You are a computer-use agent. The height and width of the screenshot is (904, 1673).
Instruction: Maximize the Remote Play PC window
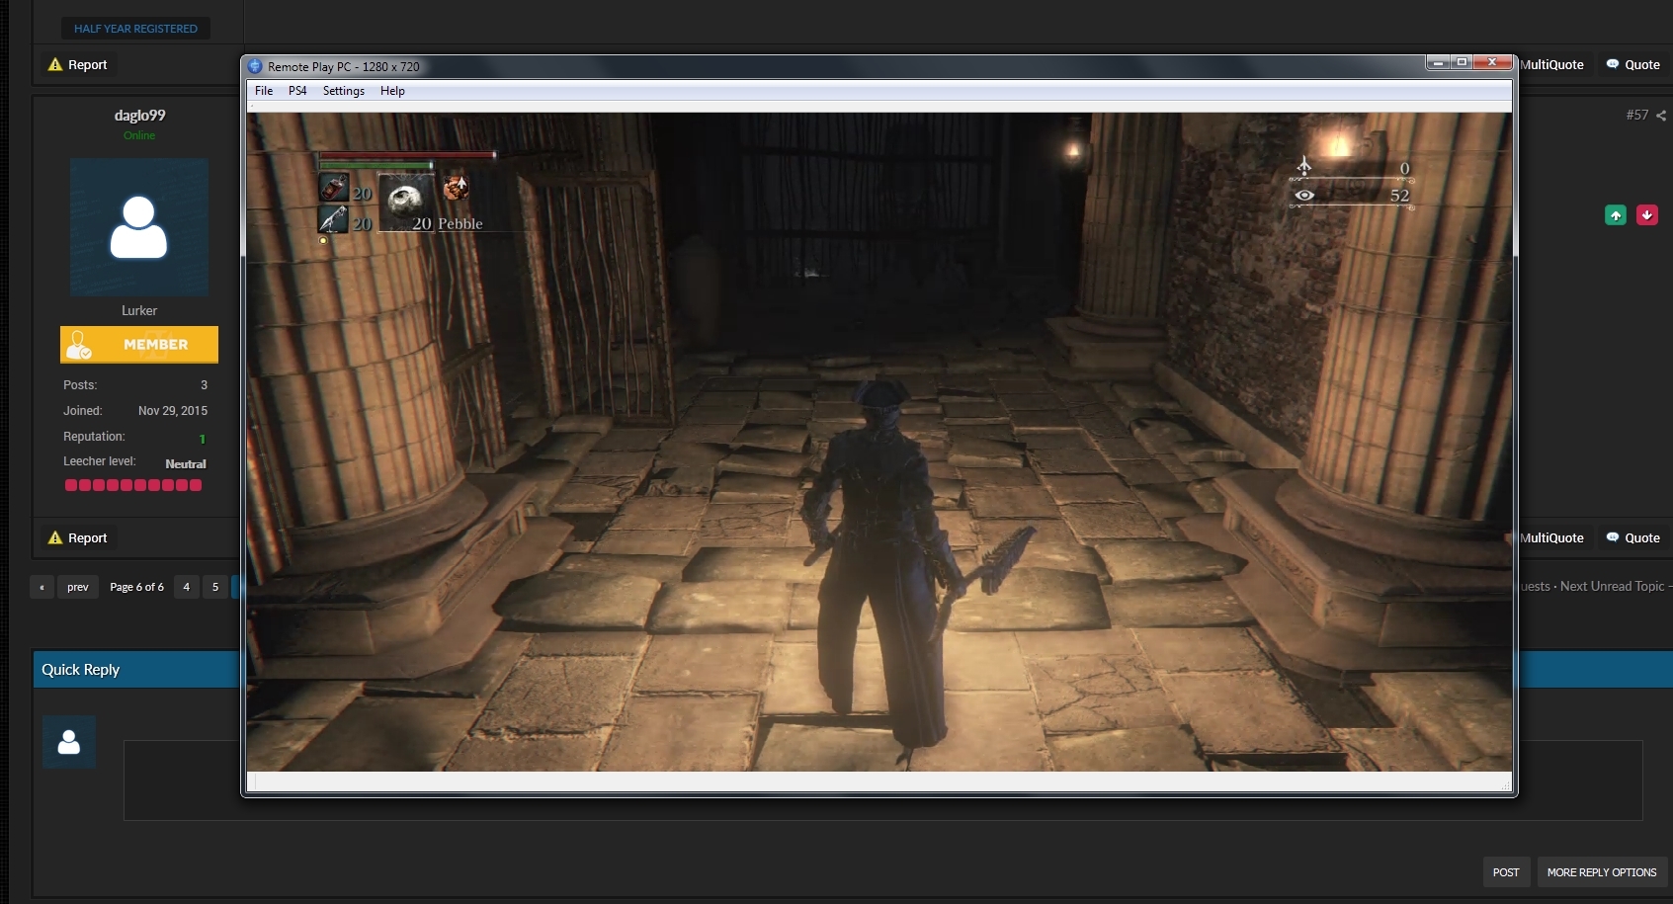[1463, 62]
